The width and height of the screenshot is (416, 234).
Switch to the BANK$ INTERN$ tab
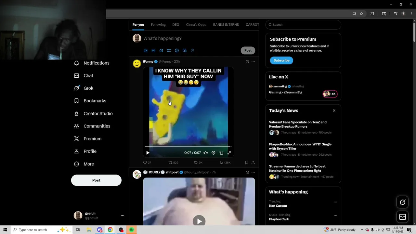tap(226, 25)
